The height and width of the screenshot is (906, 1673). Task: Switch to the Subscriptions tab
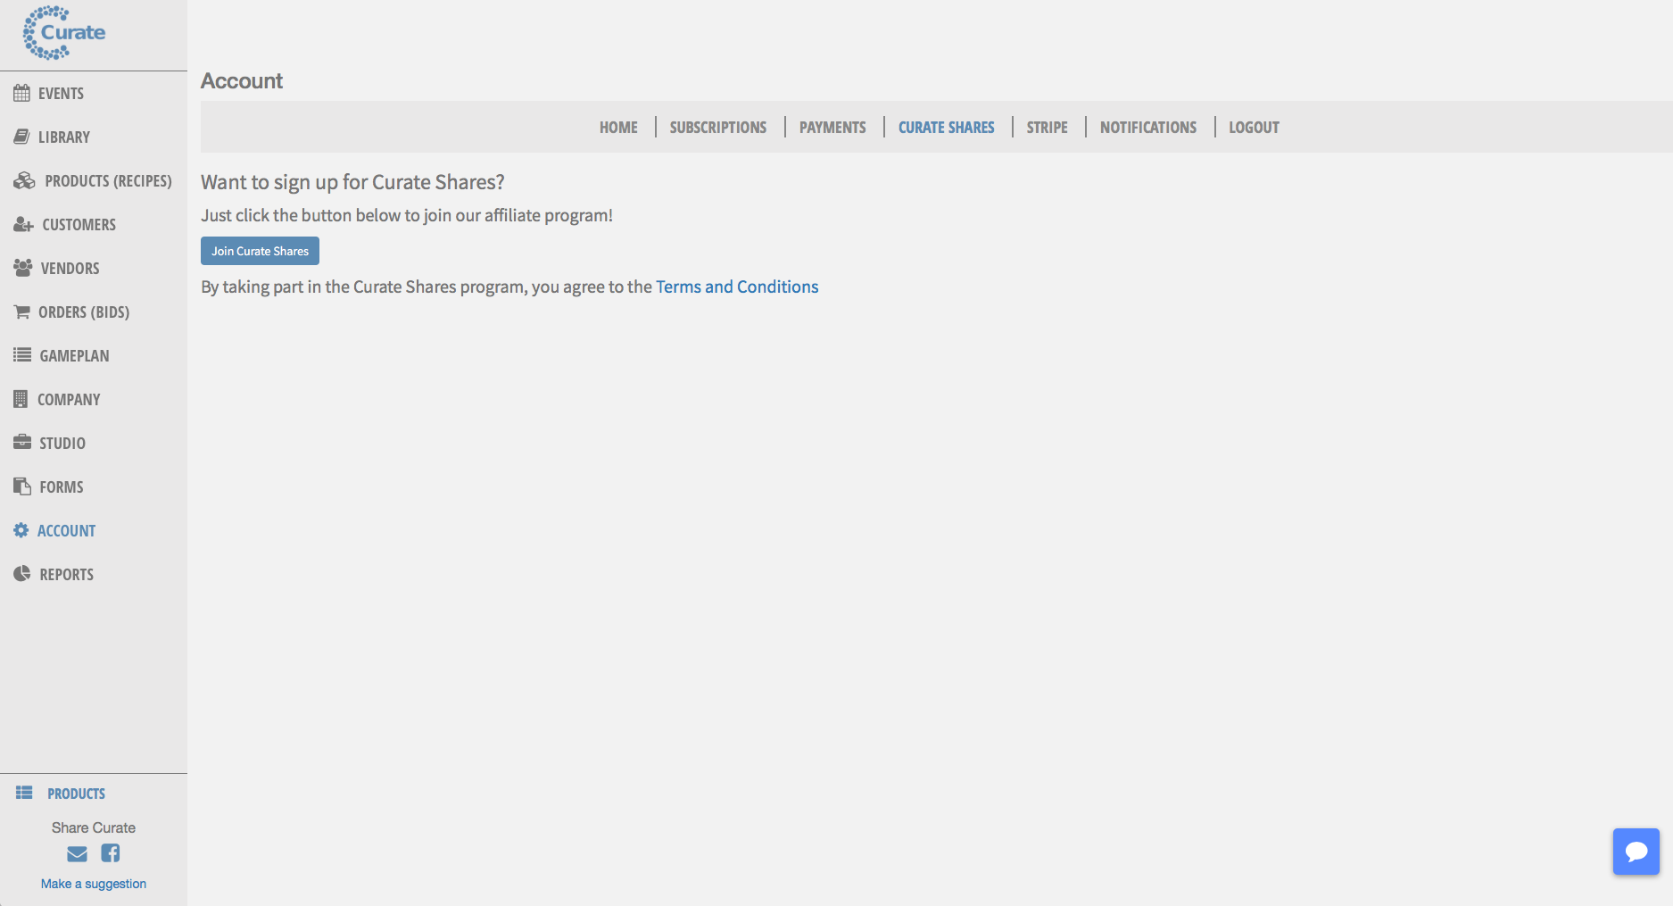point(717,128)
